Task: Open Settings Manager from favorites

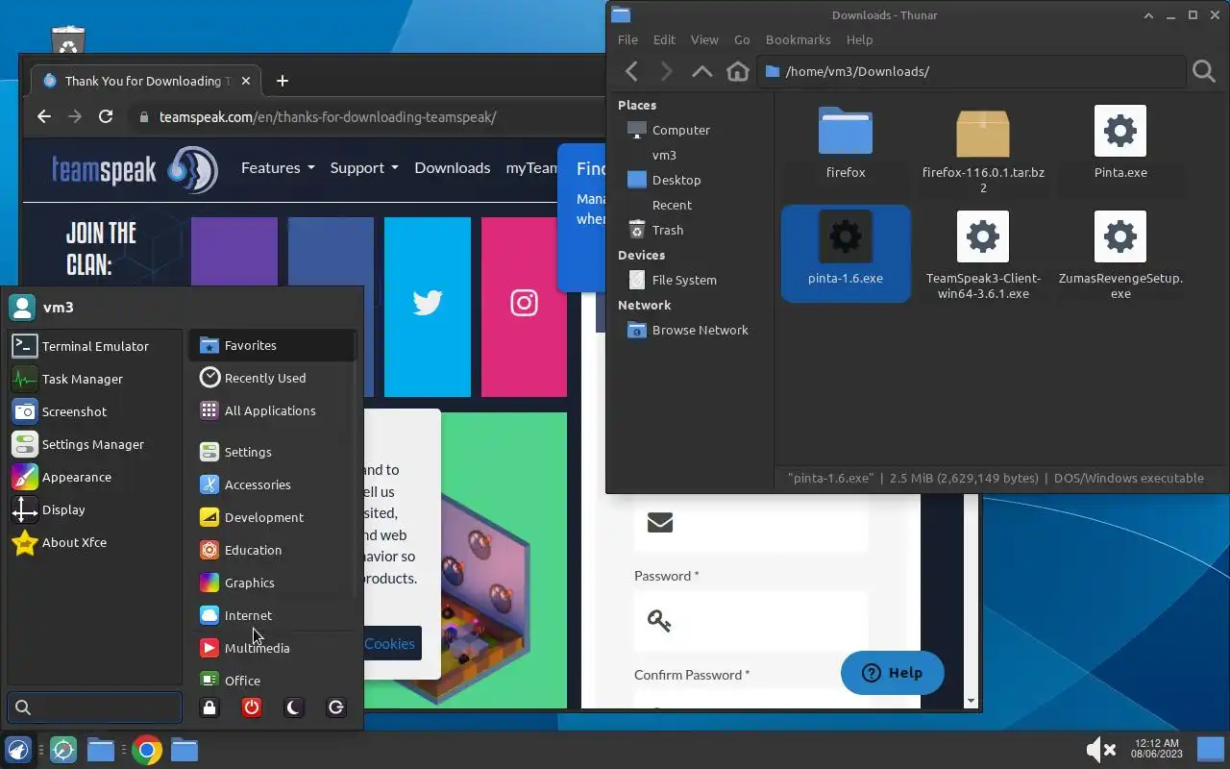Action: (x=94, y=444)
